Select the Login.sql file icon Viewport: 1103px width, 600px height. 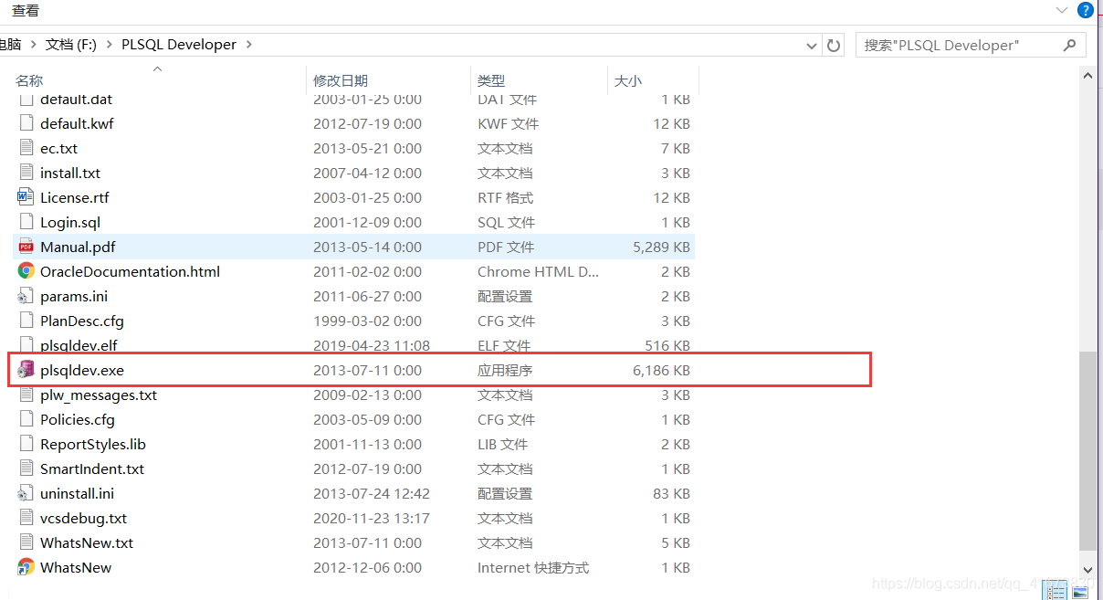tap(26, 222)
